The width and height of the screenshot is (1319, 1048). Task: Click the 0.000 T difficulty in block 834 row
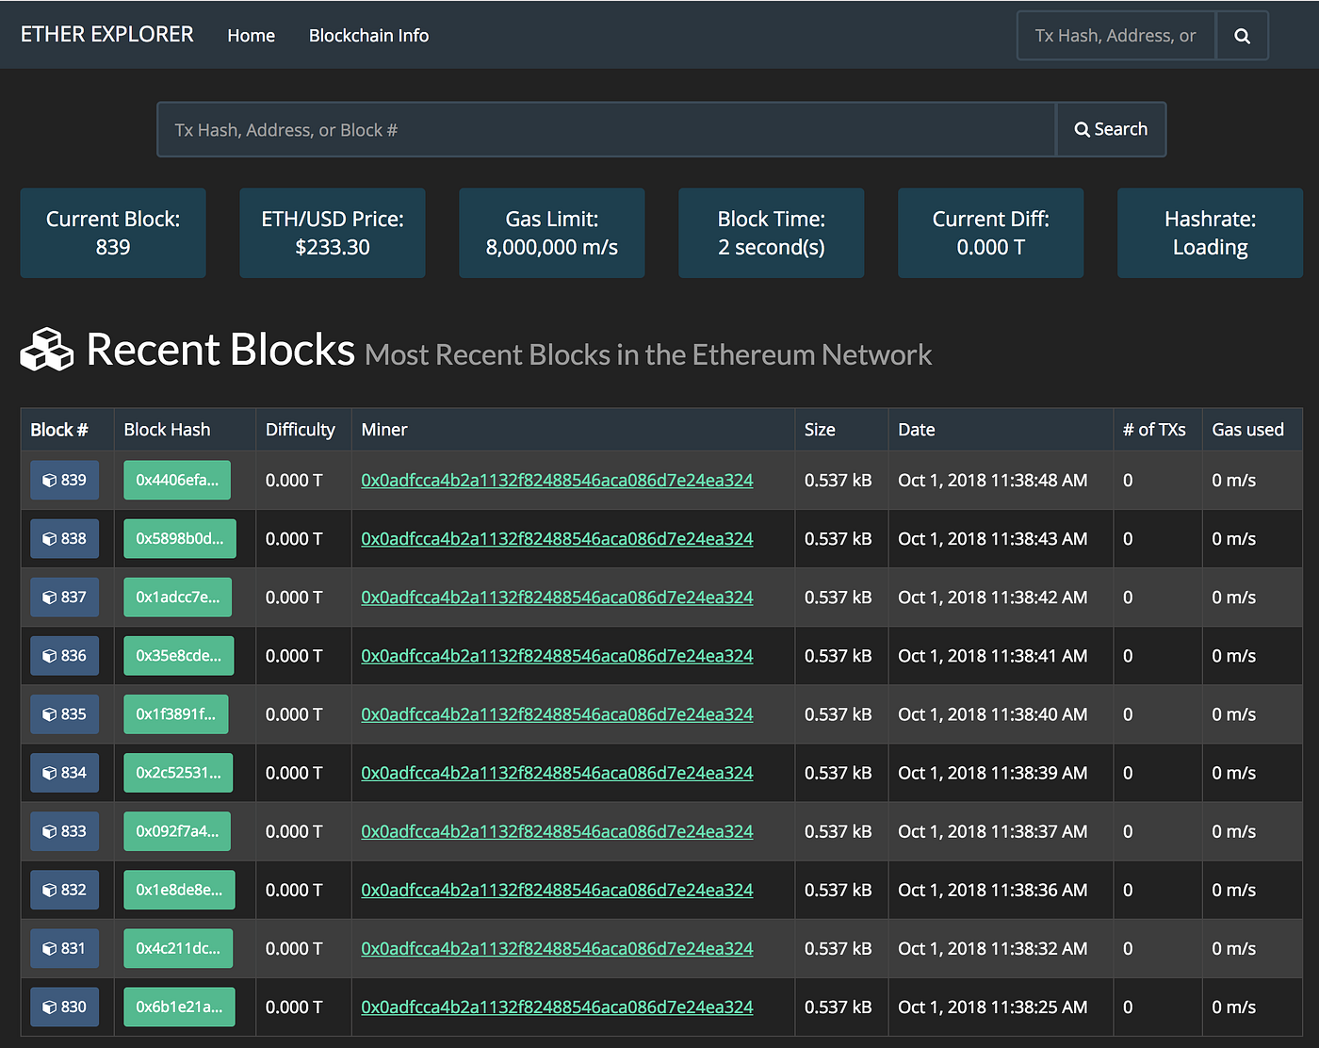click(294, 773)
